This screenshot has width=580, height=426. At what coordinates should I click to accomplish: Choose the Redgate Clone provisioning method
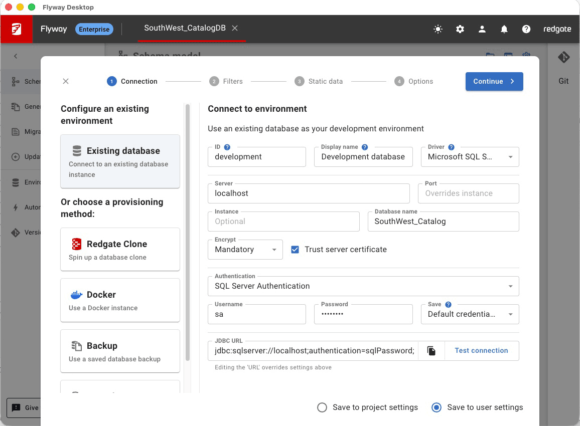(120, 250)
